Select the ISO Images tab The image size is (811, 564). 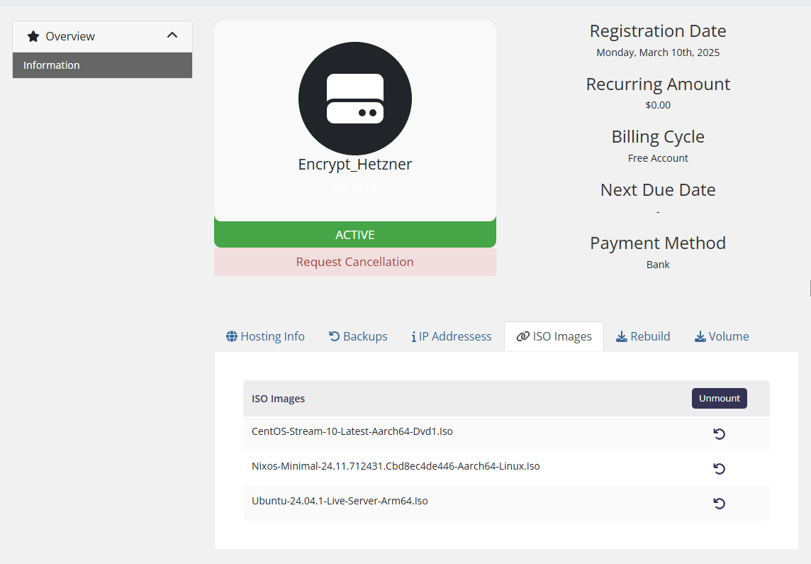pyautogui.click(x=554, y=336)
